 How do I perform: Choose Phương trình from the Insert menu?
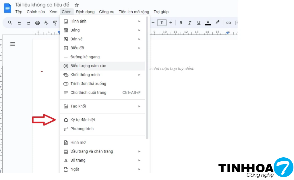pos(82,129)
